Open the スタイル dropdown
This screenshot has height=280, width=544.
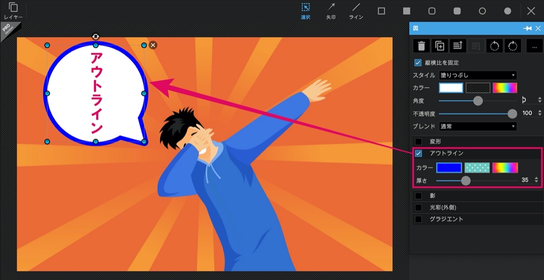point(478,75)
